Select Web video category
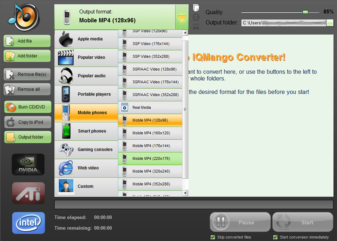 click(x=86, y=168)
